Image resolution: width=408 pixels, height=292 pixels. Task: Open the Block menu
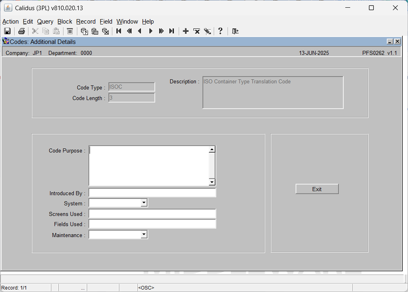pyautogui.click(x=65, y=22)
